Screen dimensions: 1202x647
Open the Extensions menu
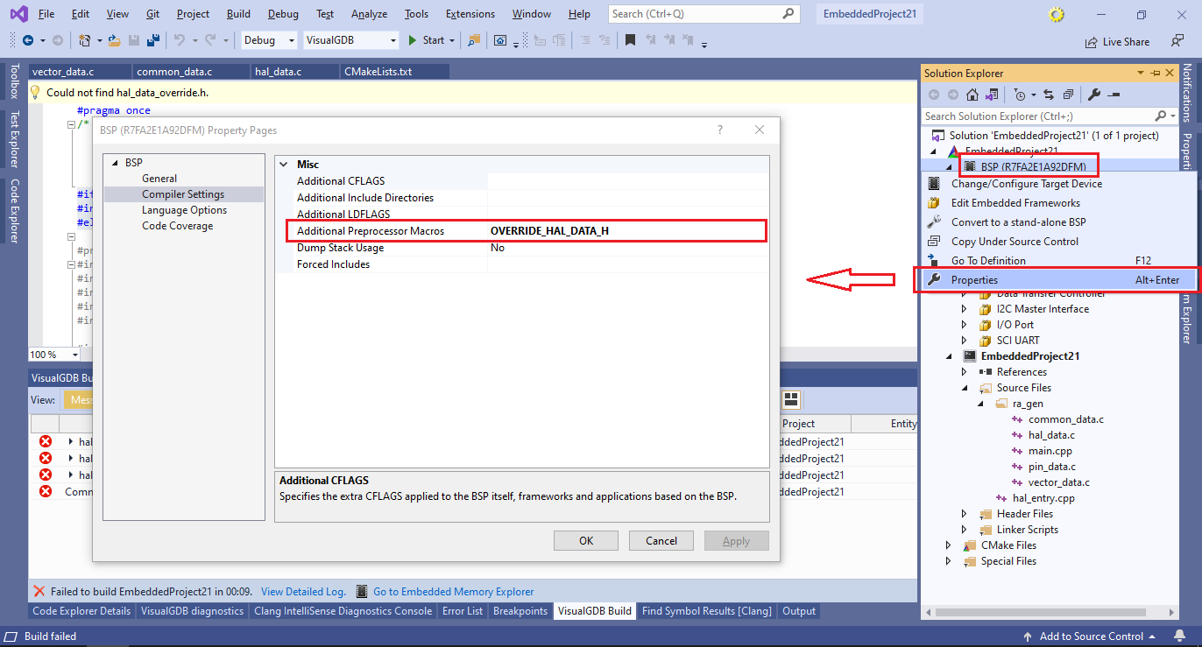click(470, 14)
